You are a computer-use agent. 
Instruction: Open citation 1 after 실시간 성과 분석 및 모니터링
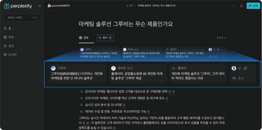pos(124,105)
